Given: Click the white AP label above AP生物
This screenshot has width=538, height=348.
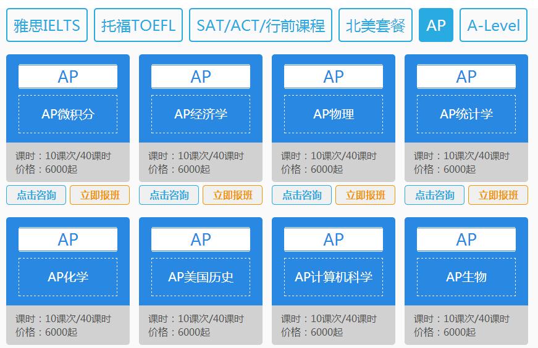Looking at the screenshot, I should [x=466, y=239].
